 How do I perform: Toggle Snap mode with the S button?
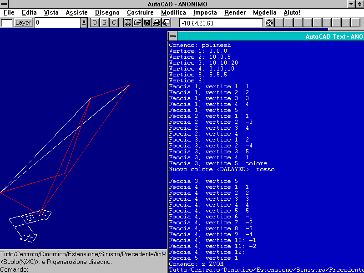pos(104,22)
